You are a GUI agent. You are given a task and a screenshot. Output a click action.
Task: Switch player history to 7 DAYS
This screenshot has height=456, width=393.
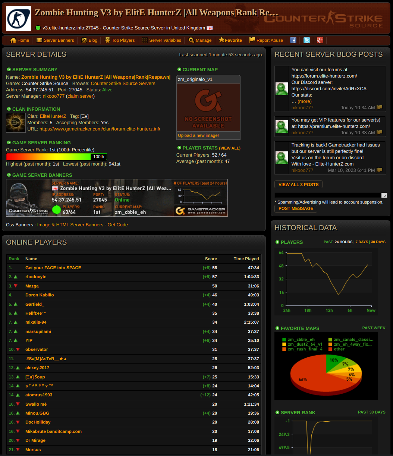(361, 242)
